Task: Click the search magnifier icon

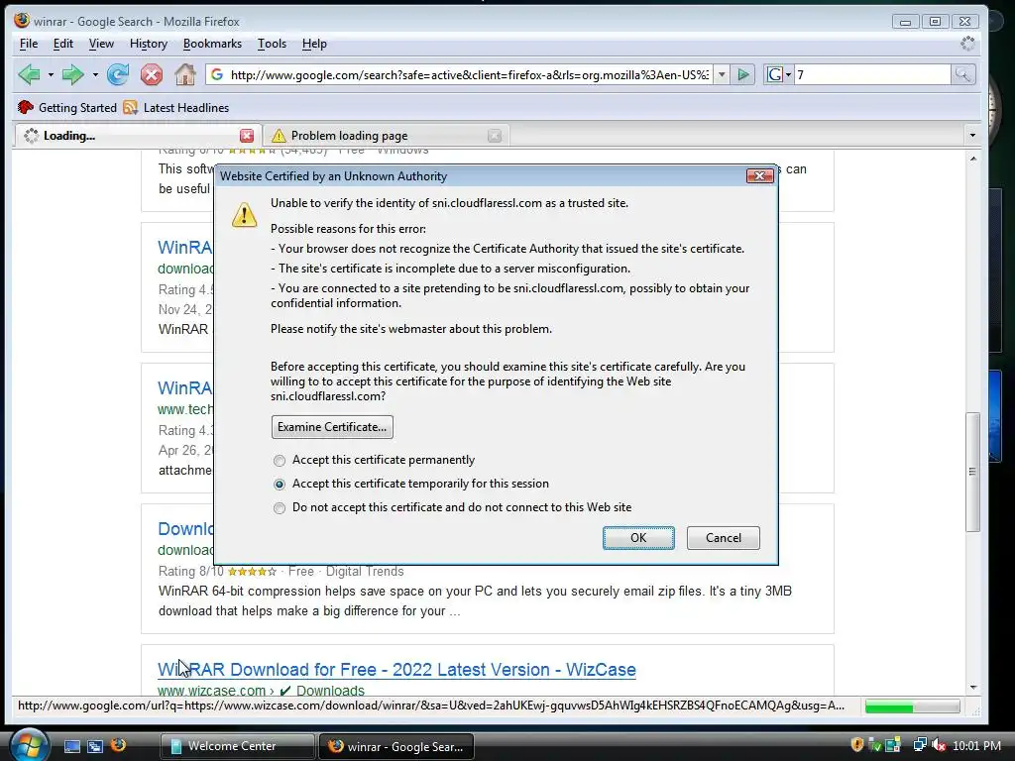Action: (962, 75)
